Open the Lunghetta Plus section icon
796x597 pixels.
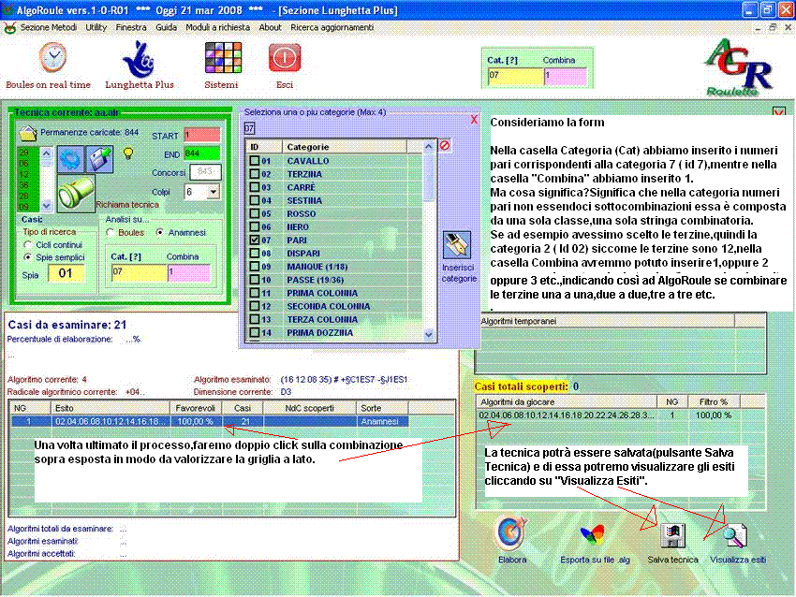click(139, 59)
